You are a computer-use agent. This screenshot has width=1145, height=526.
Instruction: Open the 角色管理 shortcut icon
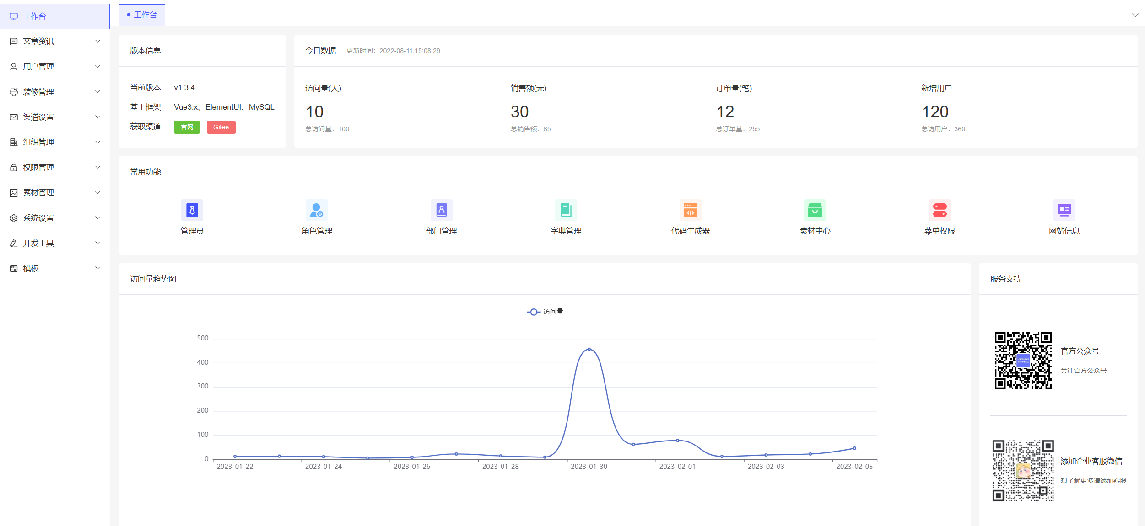[x=317, y=210]
